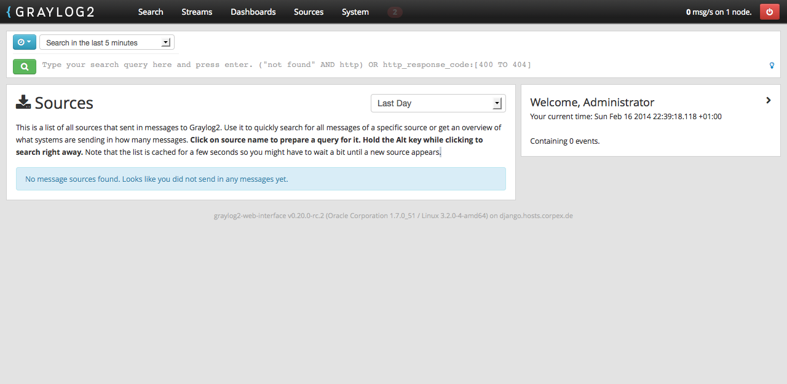
Task: Click the notifications badge showing 2
Action: 395,12
